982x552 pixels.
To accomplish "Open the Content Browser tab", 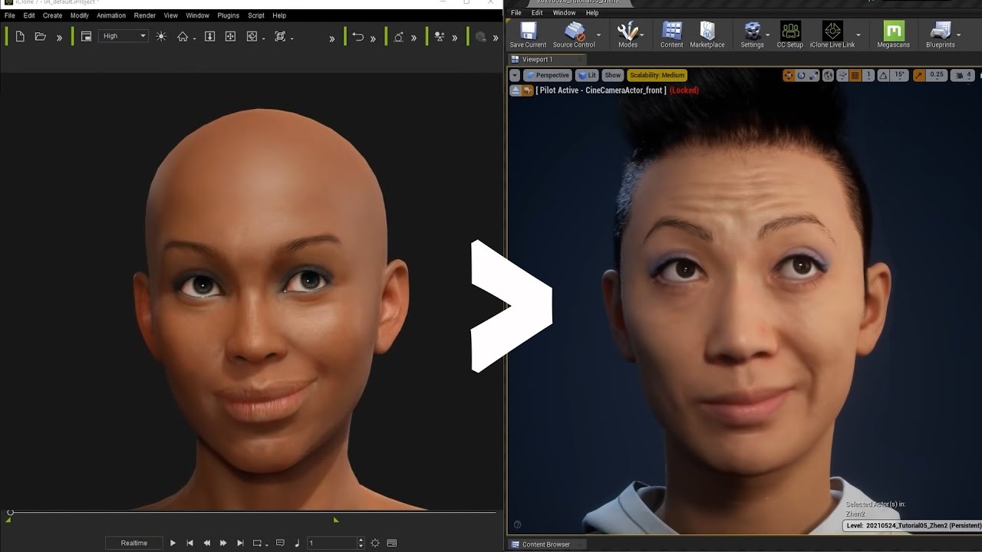I will (545, 544).
